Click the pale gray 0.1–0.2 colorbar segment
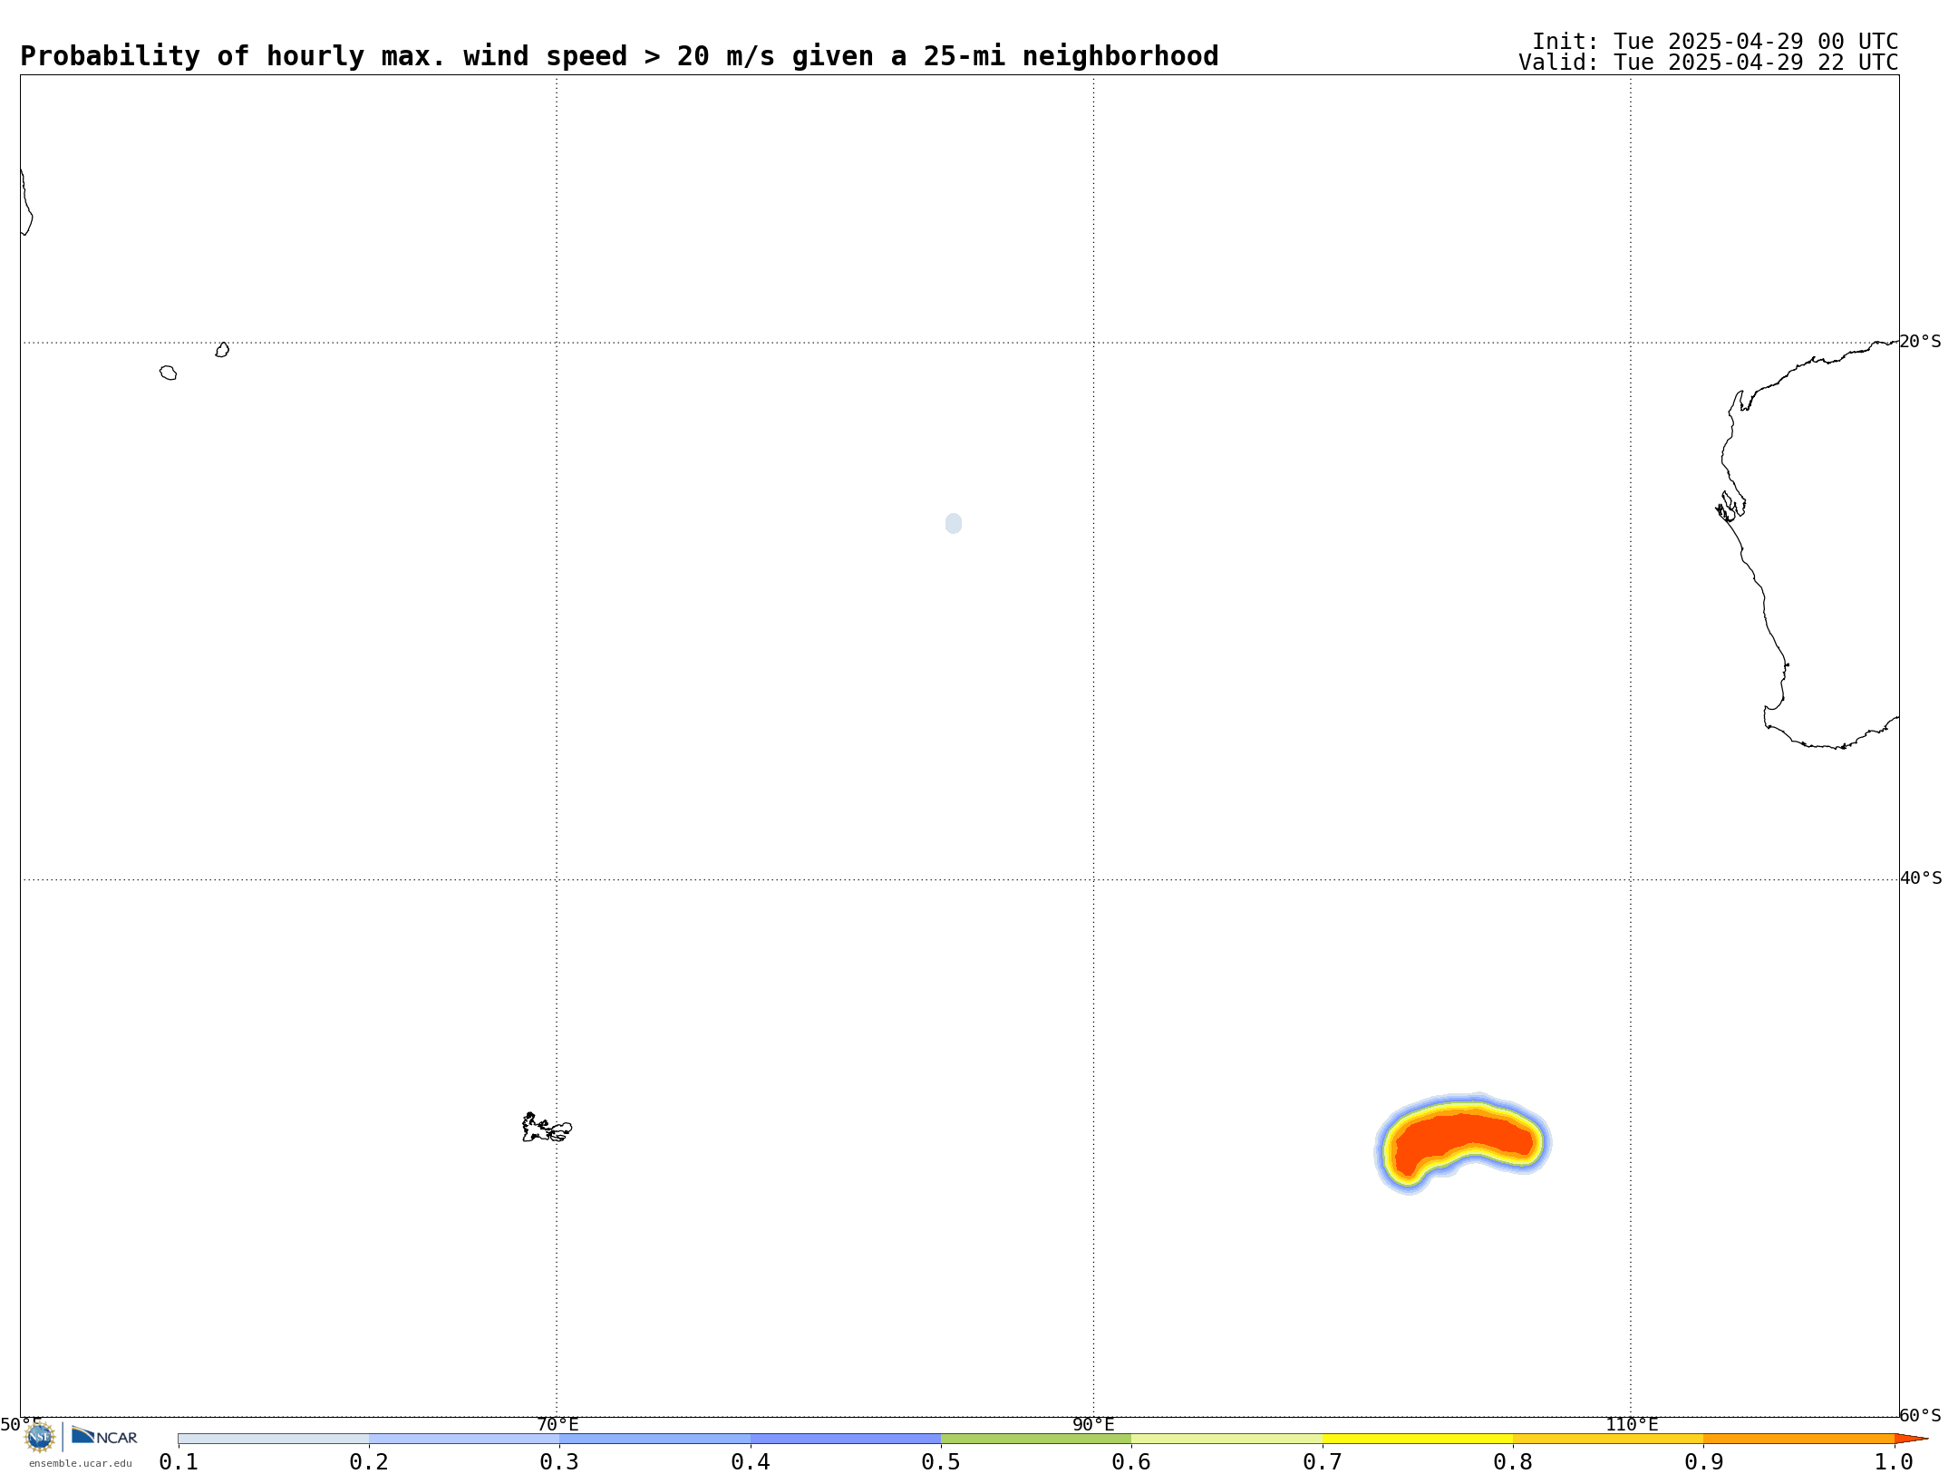 tap(274, 1439)
